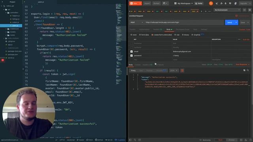Screen dimensions: 253x142
Task: Open manage environments gear icon
Action: click(x=249, y=10)
